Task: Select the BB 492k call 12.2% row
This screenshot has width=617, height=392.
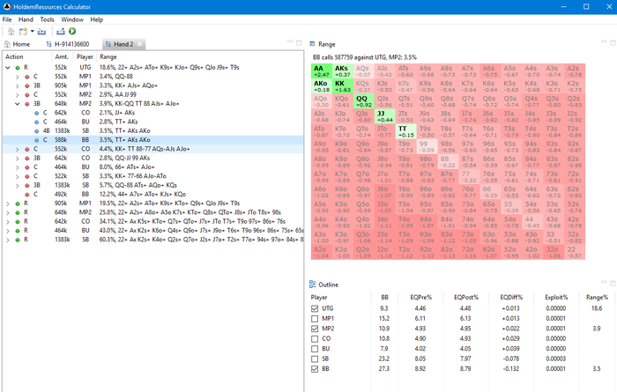Action: 153,194
